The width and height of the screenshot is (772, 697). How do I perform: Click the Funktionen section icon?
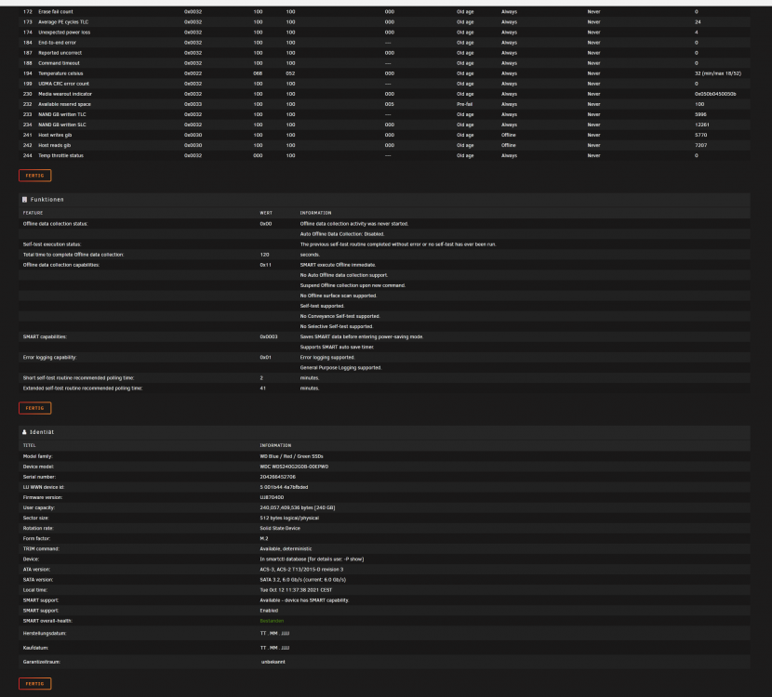tap(24, 200)
